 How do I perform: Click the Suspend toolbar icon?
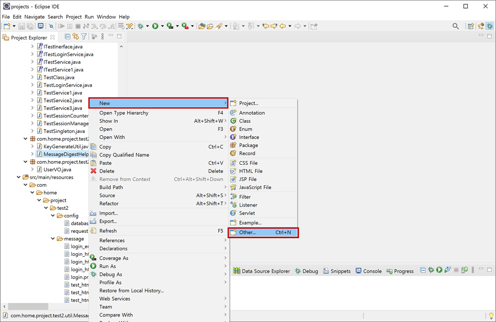click(70, 26)
